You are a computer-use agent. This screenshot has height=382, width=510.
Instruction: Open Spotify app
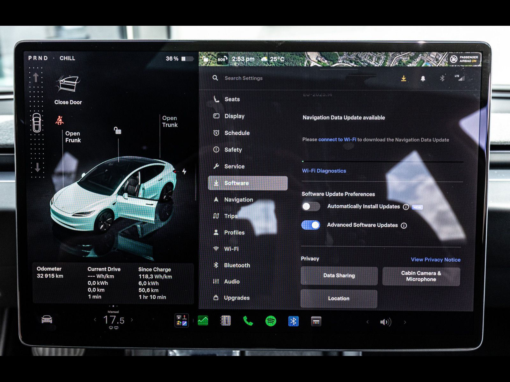tap(271, 321)
